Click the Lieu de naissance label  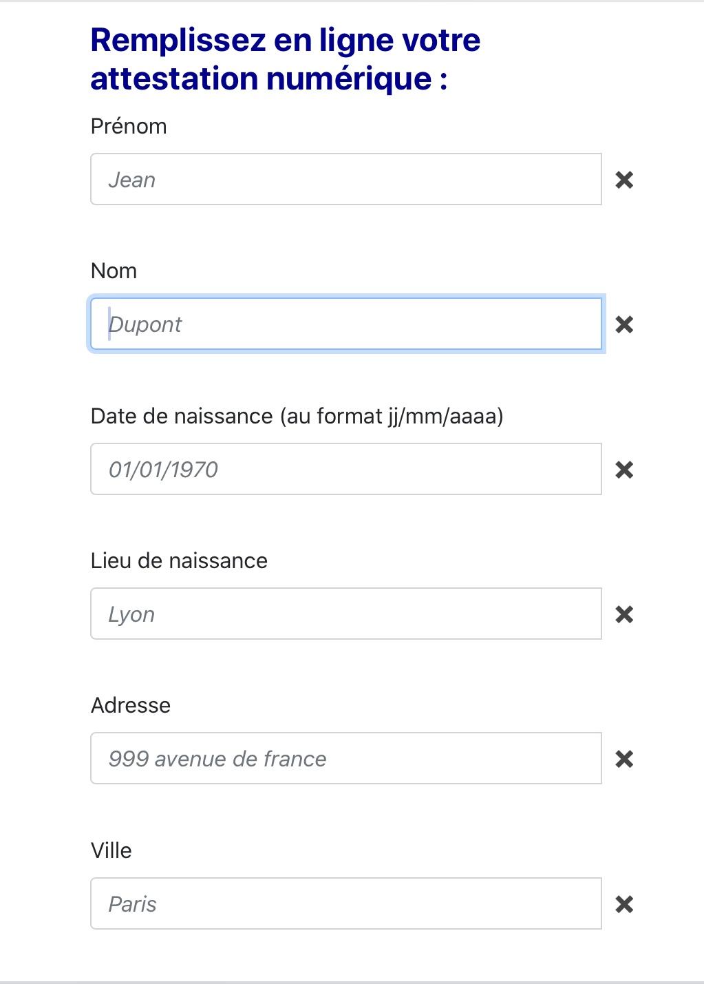[x=179, y=561]
